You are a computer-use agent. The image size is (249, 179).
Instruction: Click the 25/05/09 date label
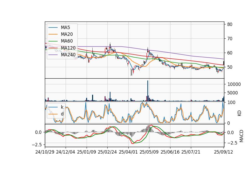pyautogui.click(x=149, y=152)
